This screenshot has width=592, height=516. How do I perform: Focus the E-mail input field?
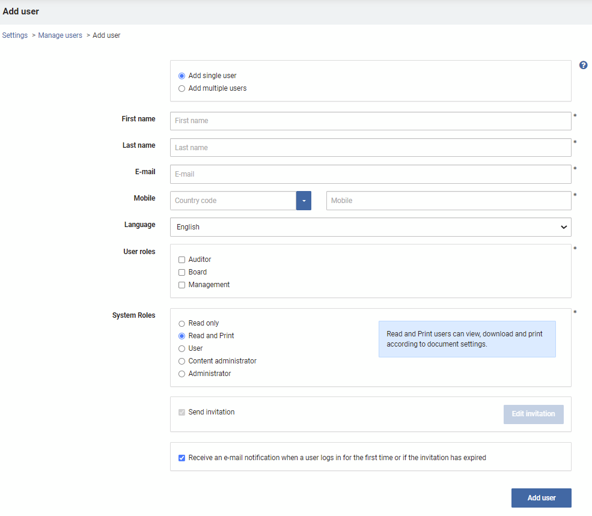(370, 174)
